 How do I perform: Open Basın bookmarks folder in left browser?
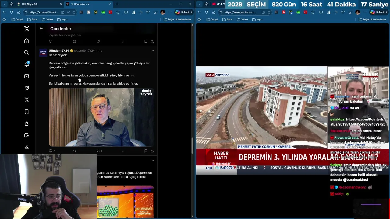click(32, 19)
